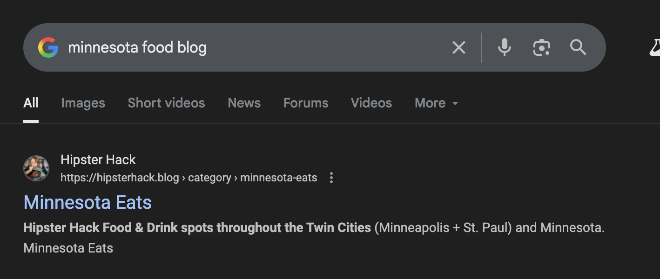Expand the More filters dropdown
The image size is (660, 279).
pyautogui.click(x=436, y=103)
